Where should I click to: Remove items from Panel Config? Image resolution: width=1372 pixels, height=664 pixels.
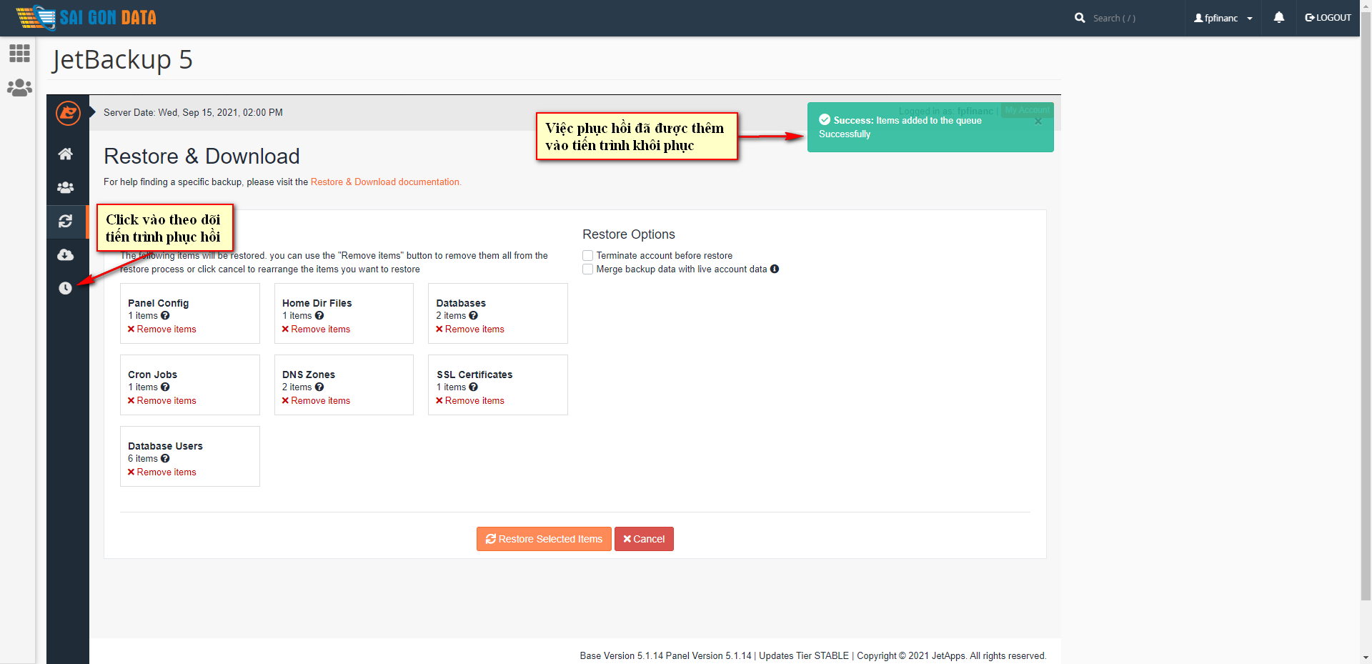click(x=161, y=329)
